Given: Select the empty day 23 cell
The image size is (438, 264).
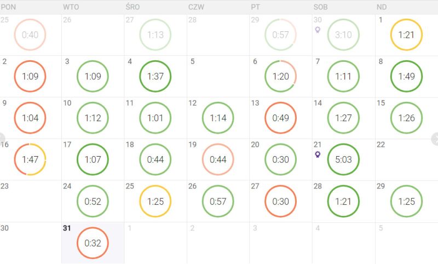Looking at the screenshot, I should point(31,201).
